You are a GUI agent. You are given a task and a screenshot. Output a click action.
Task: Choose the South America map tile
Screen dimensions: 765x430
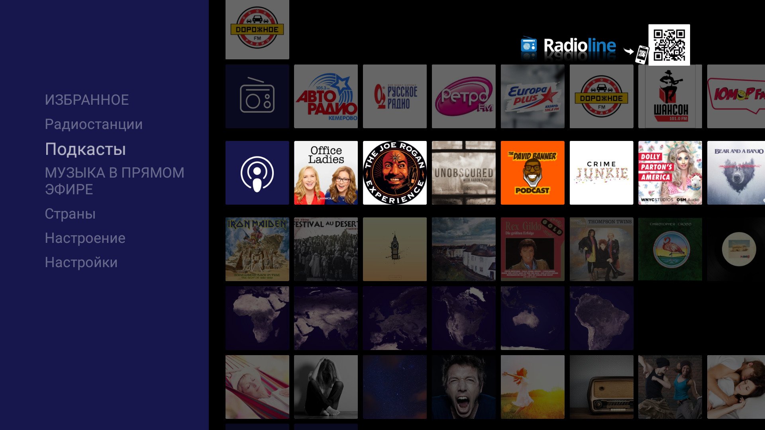[x=602, y=318]
